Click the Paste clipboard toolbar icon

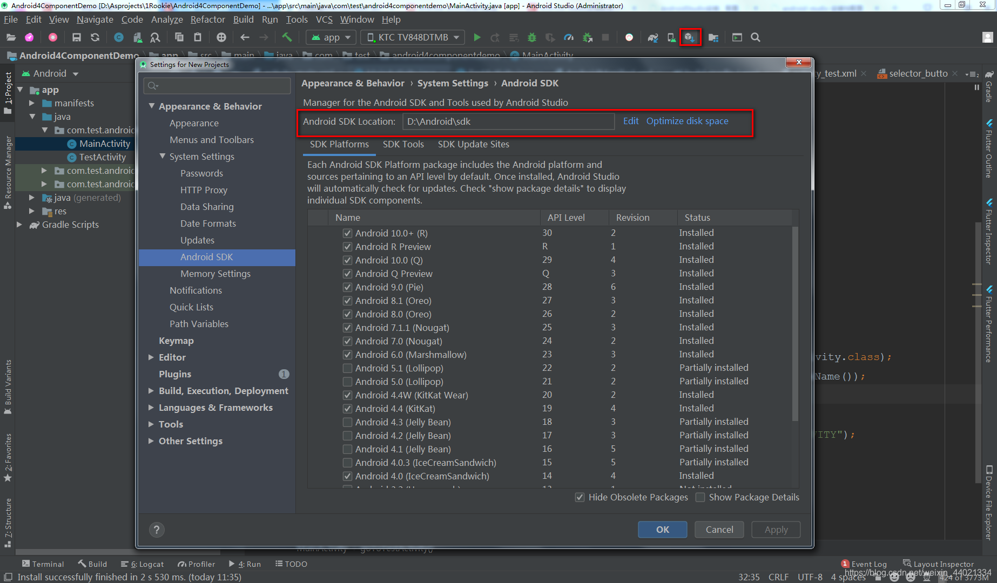pyautogui.click(x=198, y=37)
